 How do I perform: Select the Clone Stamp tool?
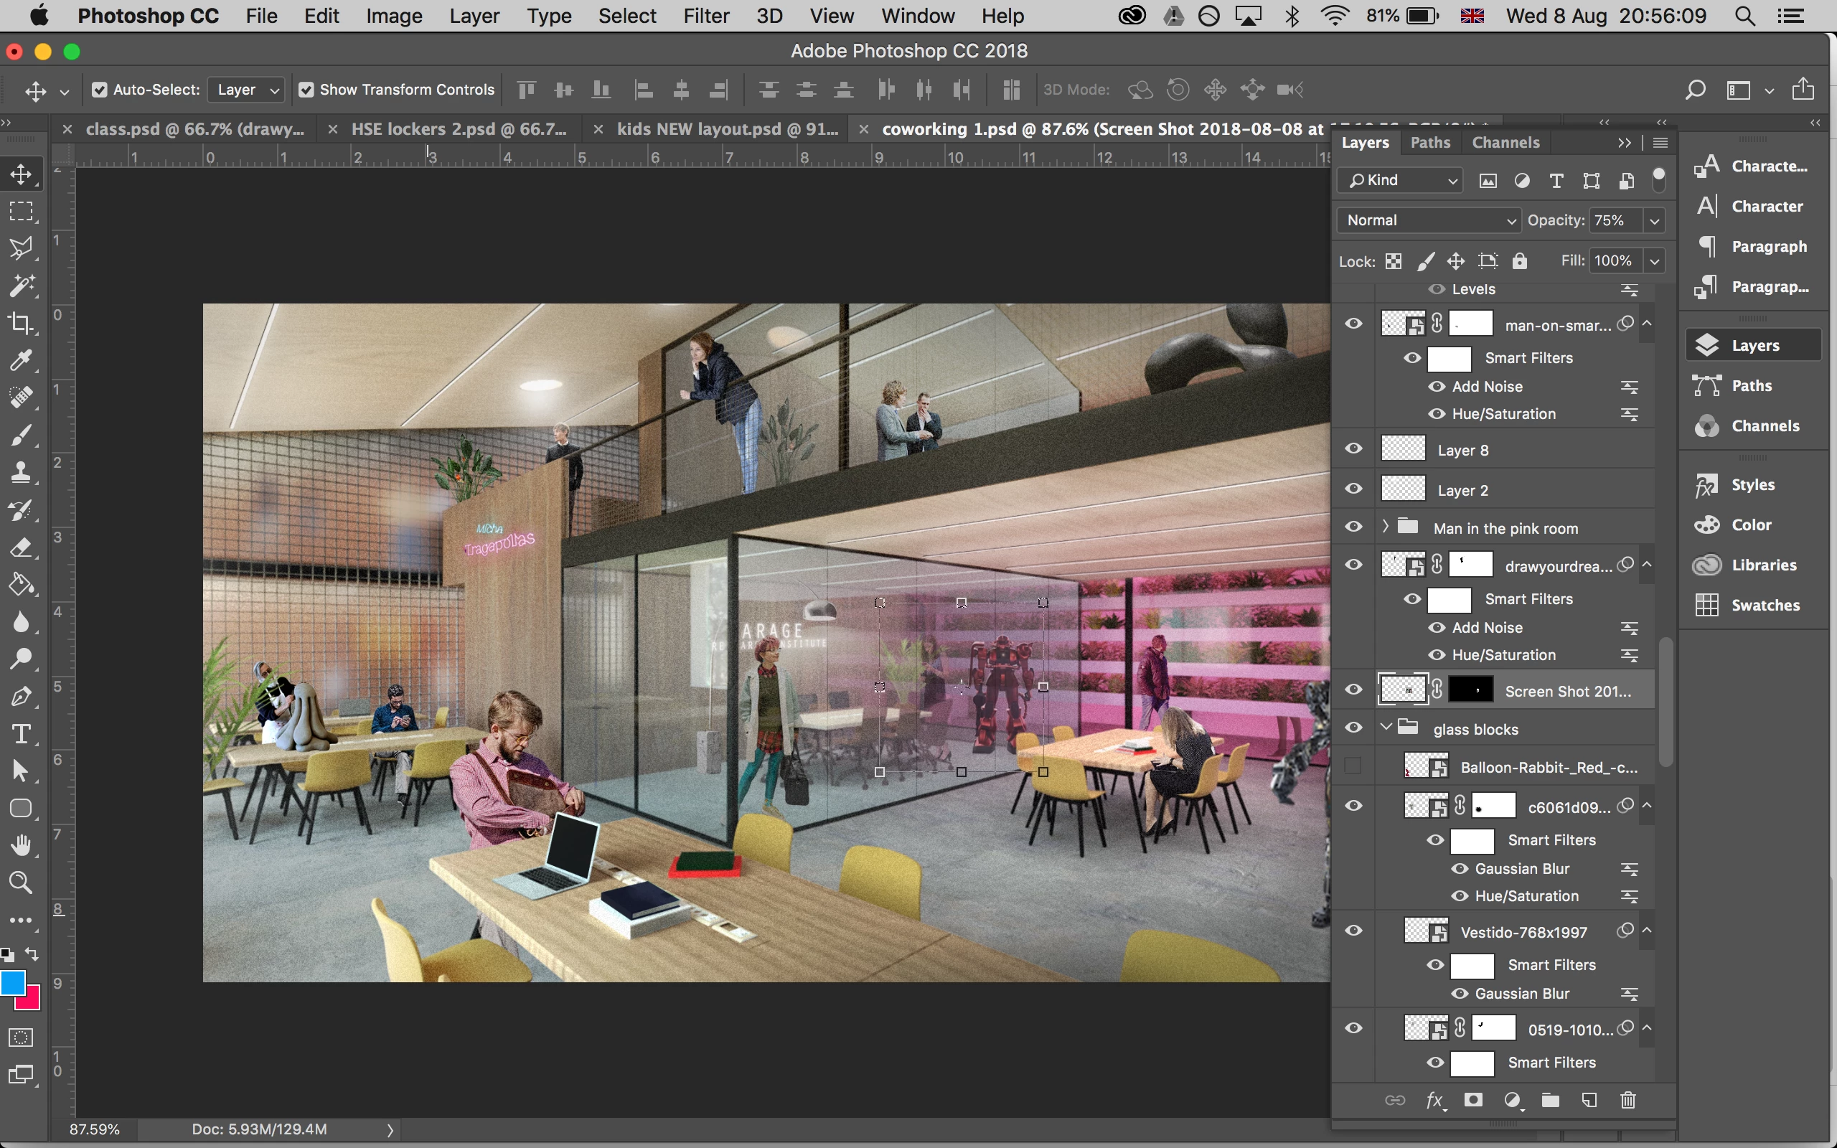21,472
